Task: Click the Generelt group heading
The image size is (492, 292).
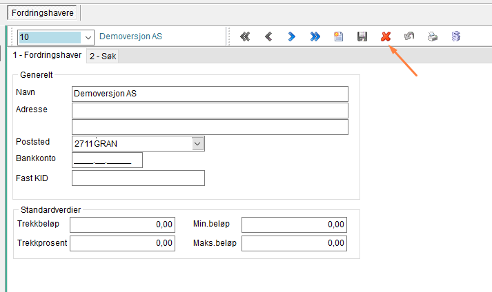Action: coord(37,75)
